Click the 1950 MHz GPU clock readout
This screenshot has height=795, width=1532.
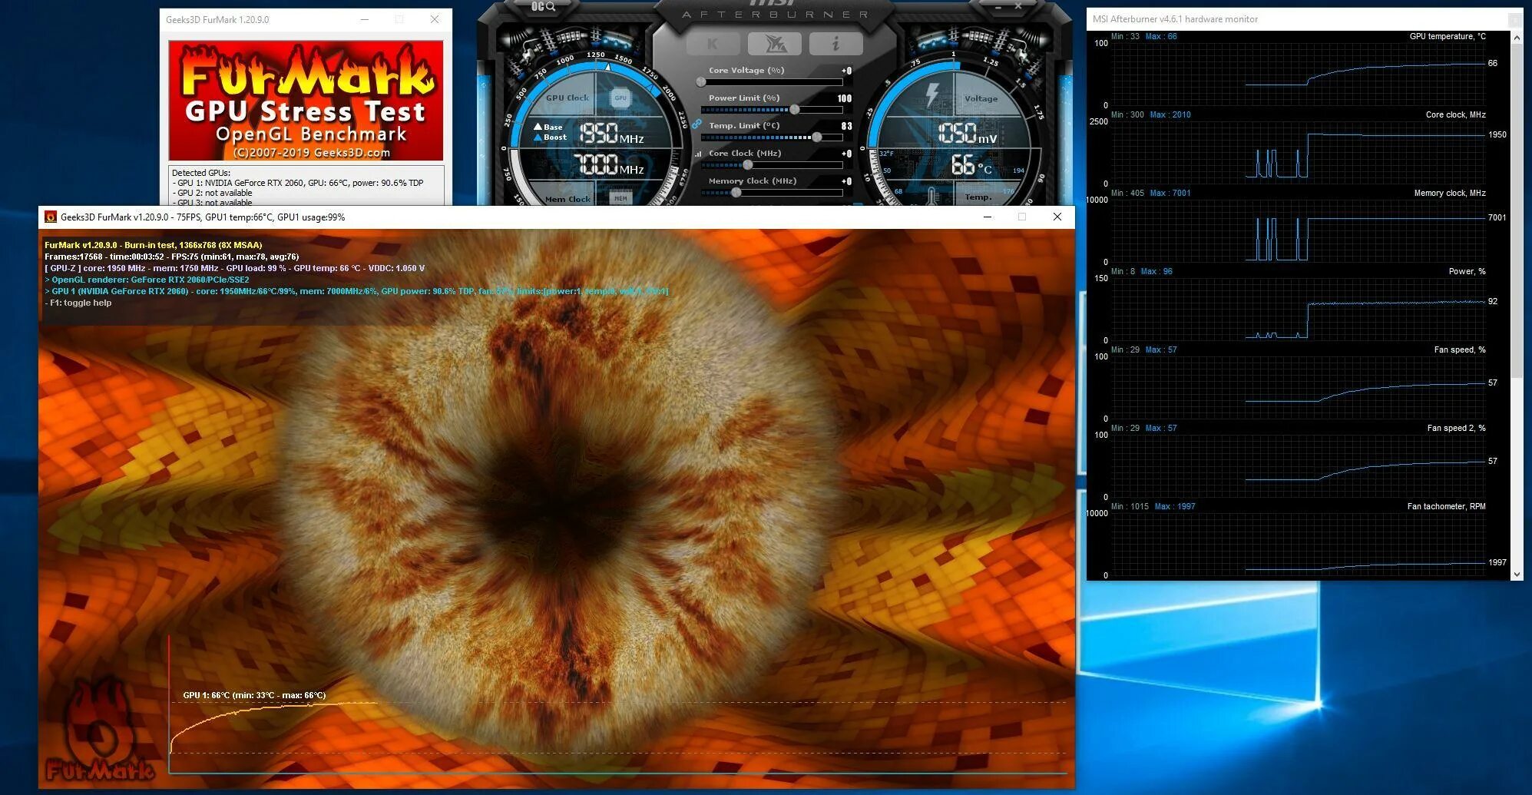point(610,134)
